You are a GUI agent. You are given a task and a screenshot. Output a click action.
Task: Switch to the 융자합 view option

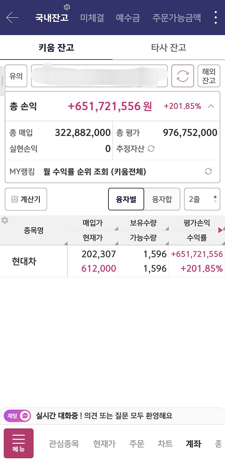click(162, 199)
